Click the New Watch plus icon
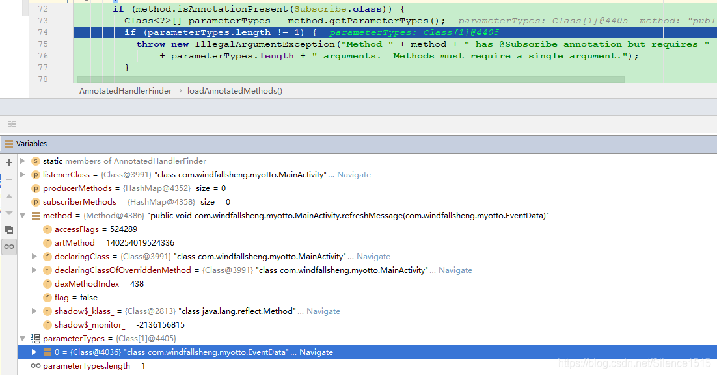Image resolution: width=717 pixels, height=375 pixels. click(x=8, y=162)
